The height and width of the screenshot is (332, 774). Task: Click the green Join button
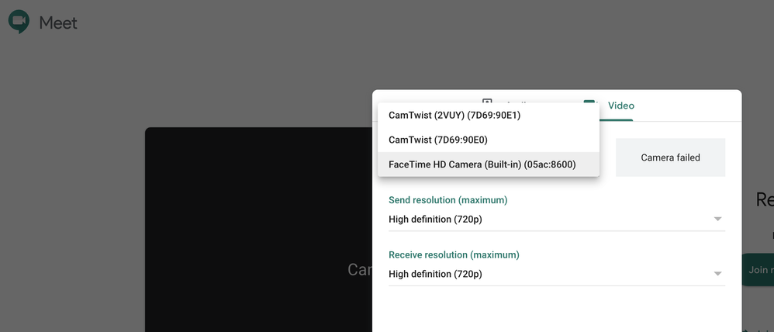(758, 270)
